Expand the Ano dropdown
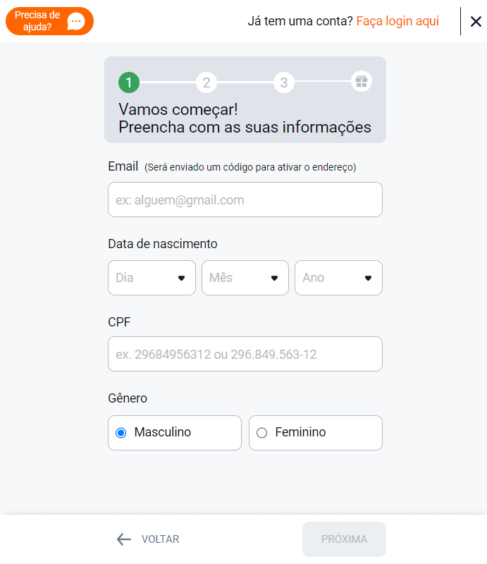Screen dimensions: 487x564 pyautogui.click(x=338, y=278)
